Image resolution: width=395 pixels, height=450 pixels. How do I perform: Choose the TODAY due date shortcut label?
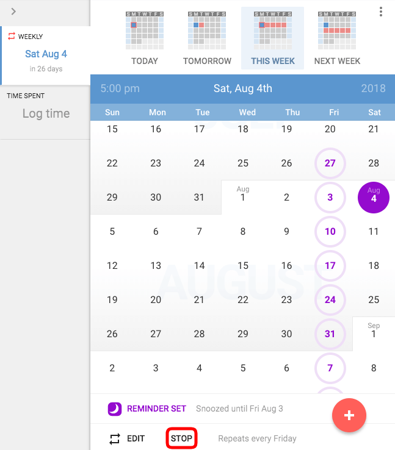tap(145, 61)
